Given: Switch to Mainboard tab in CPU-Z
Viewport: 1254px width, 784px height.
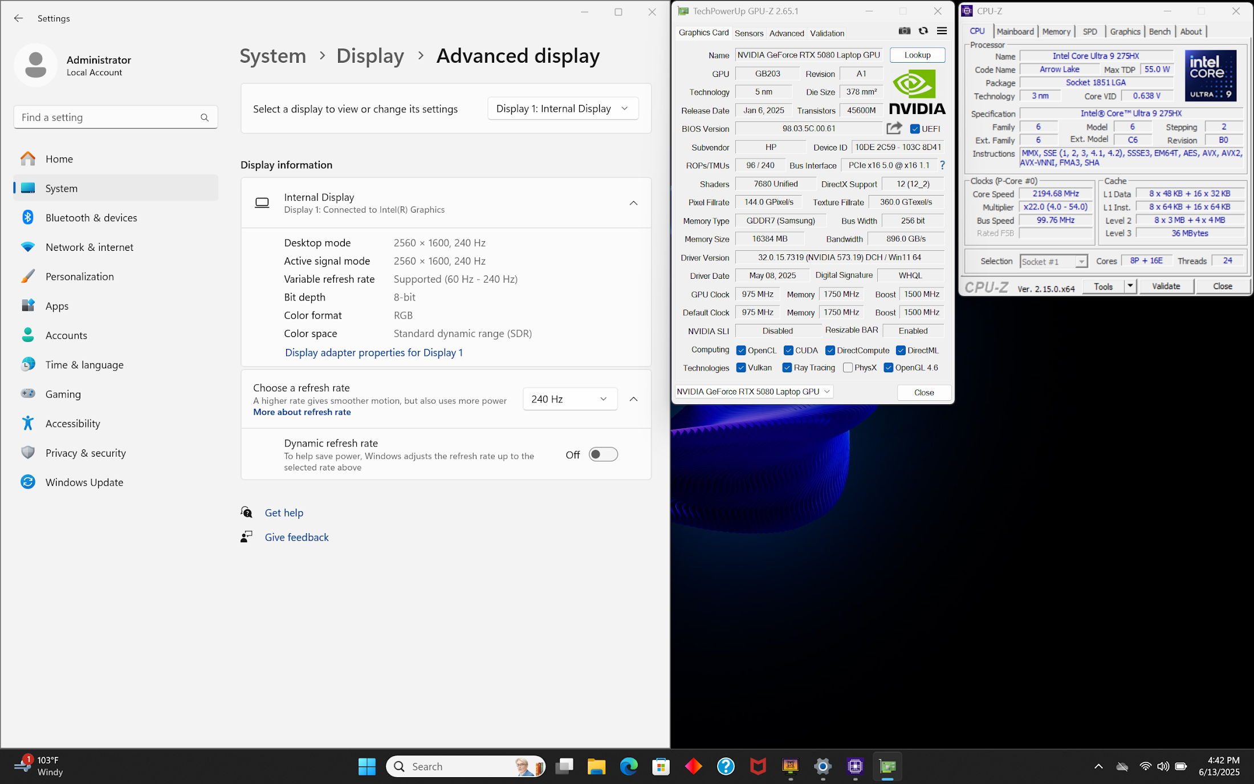Looking at the screenshot, I should [1015, 31].
